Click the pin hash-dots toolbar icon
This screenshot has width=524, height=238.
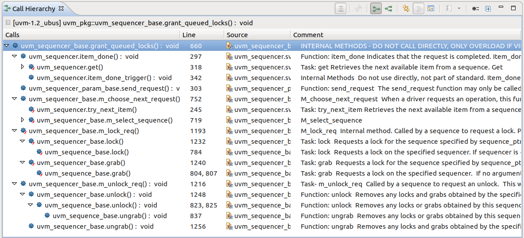tap(475, 8)
